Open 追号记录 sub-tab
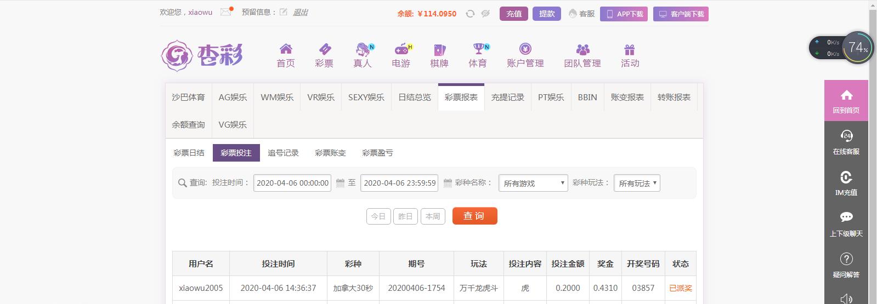The height and width of the screenshot is (304, 877). click(x=284, y=153)
